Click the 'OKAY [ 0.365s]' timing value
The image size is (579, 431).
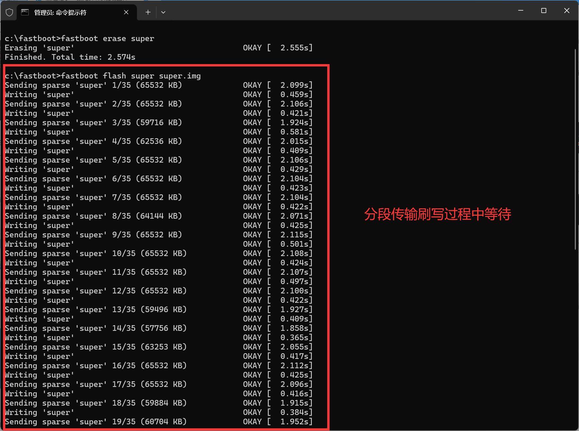point(278,338)
